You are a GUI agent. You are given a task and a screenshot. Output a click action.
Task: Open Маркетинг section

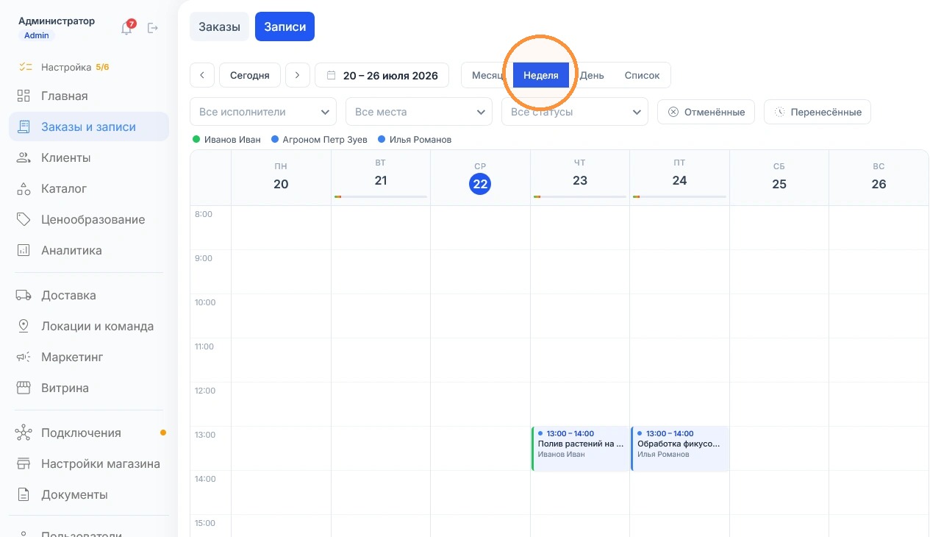[89, 357]
